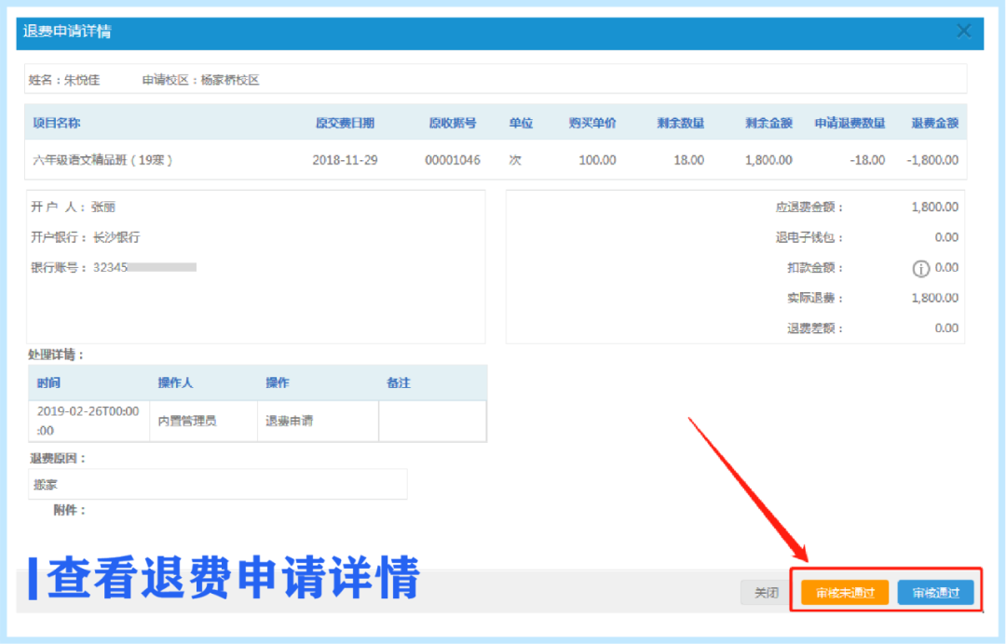The width and height of the screenshot is (1006, 644).
Task: Click the 审核通过 button
Action: (935, 593)
